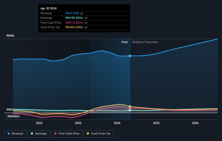222x141 pixels.
Task: Click the 'Past' section label
Action: 125,42
